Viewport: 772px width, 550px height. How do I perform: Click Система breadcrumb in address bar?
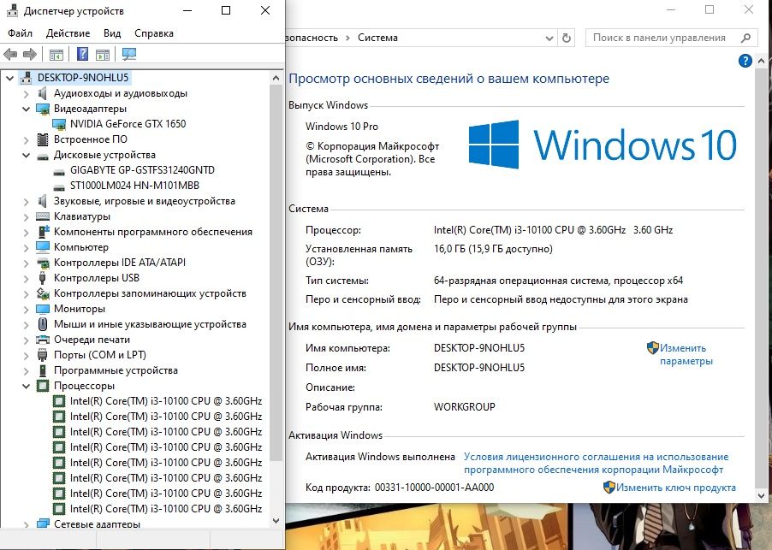pyautogui.click(x=377, y=38)
